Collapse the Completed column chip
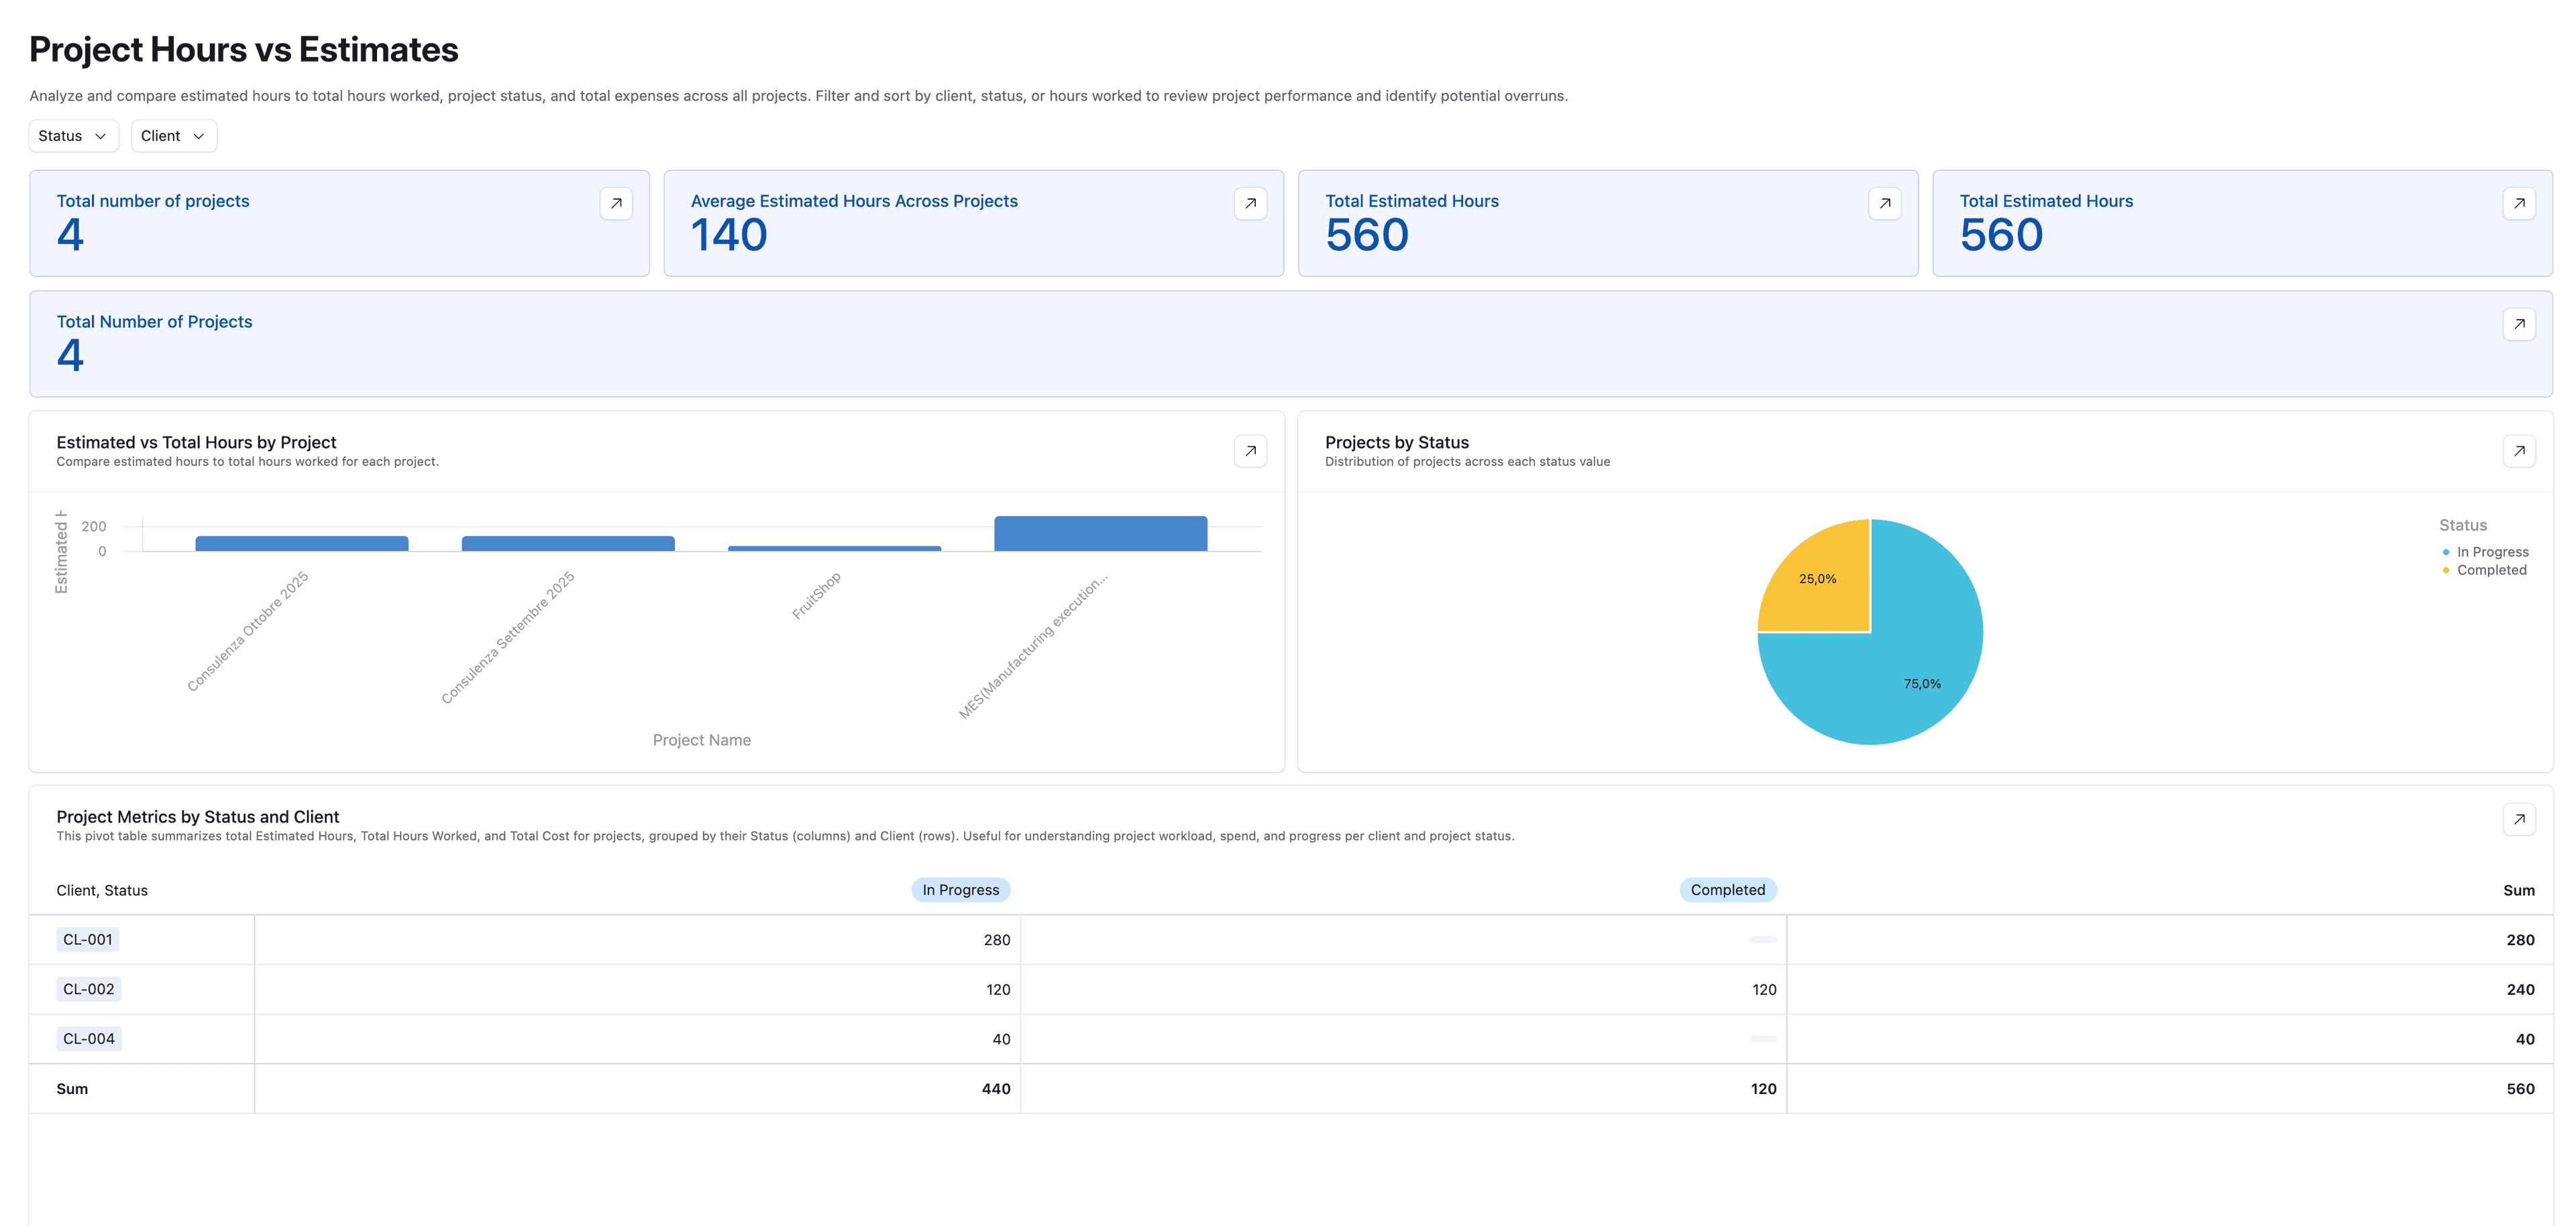2576x1226 pixels. coord(1727,890)
